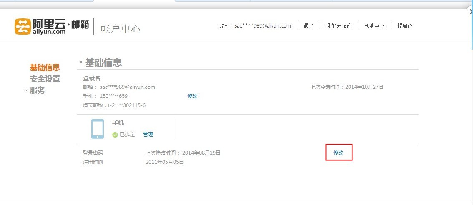Screen dimensions: 473x205
Task: Click the 登录密码 label
Action: [93, 153]
